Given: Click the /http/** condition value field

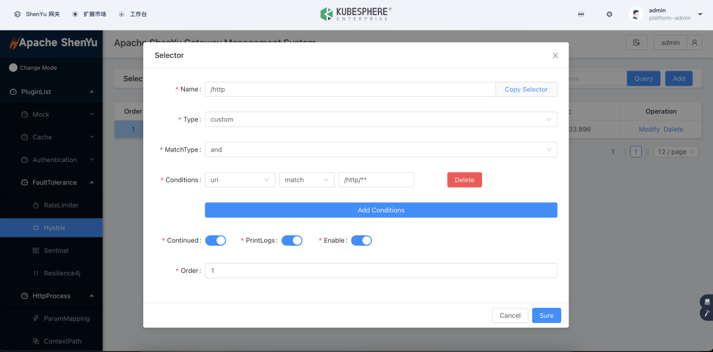Looking at the screenshot, I should [x=376, y=180].
